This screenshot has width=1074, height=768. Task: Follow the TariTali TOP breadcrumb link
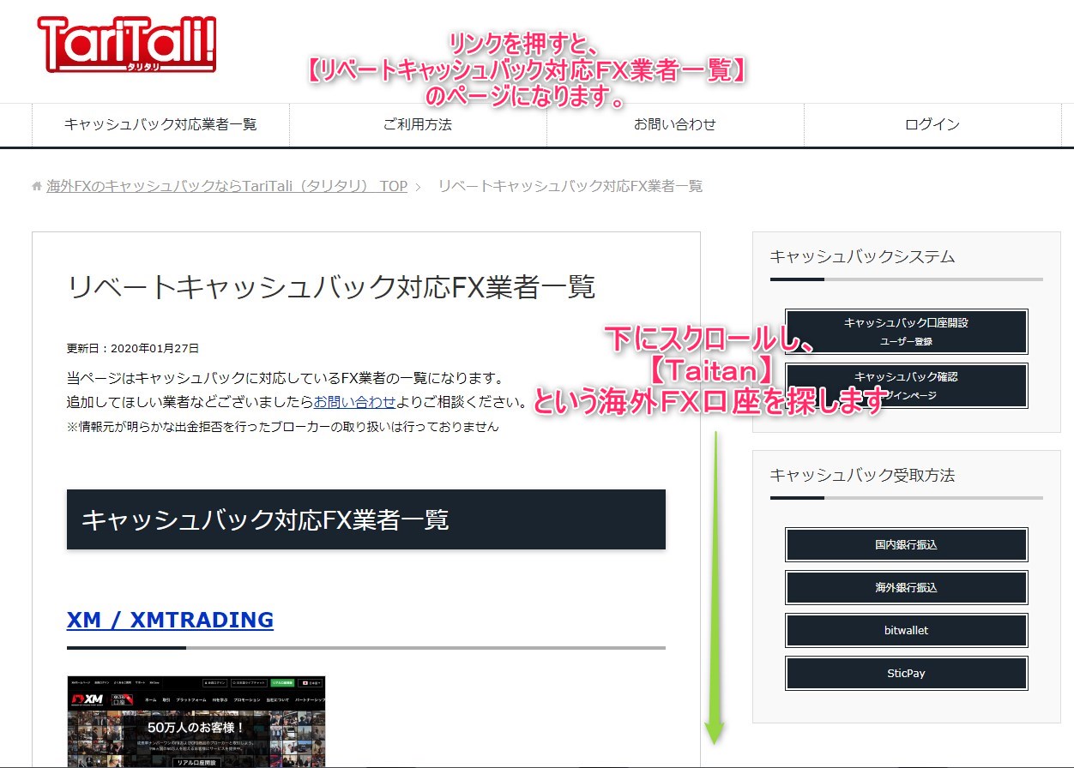(226, 186)
